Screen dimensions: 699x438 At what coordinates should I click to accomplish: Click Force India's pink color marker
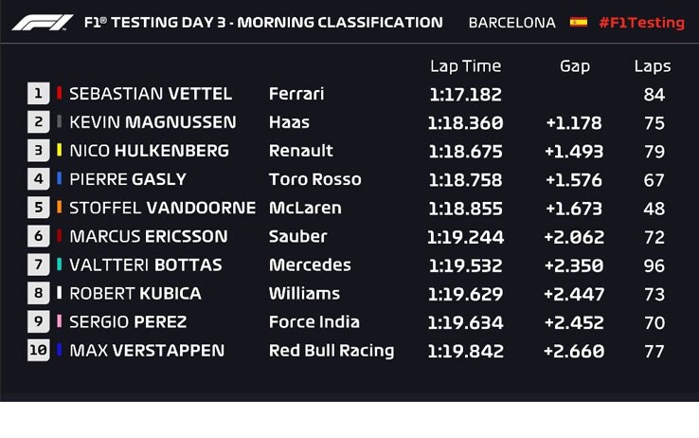click(60, 321)
